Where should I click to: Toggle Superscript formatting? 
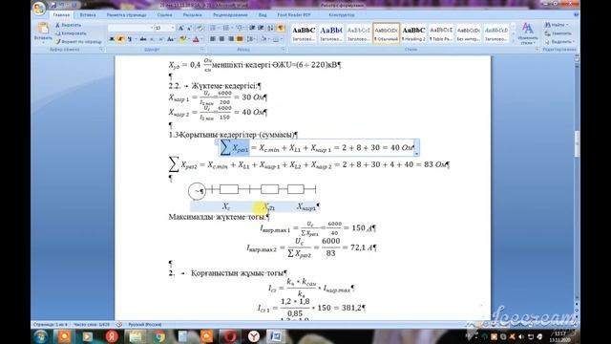160,39
